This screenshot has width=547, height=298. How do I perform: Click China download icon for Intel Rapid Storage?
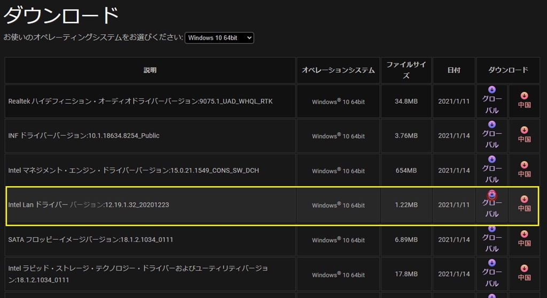click(525, 268)
